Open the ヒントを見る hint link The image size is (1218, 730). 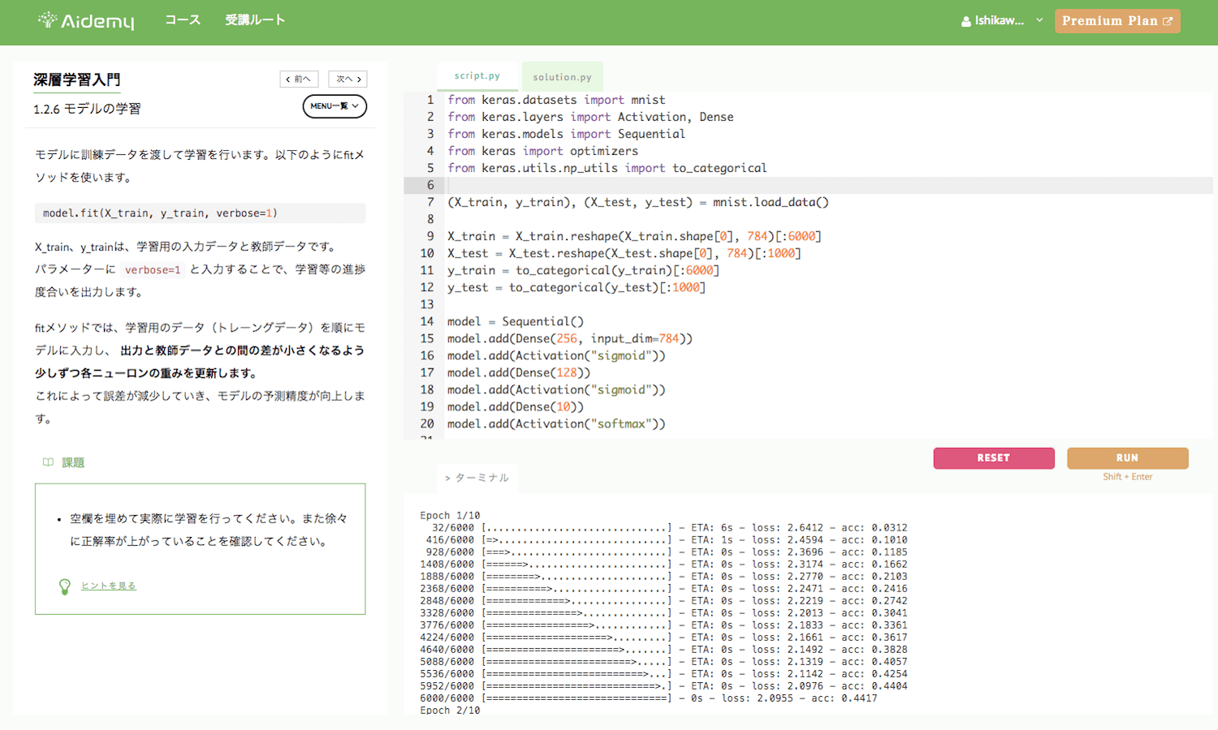click(109, 586)
